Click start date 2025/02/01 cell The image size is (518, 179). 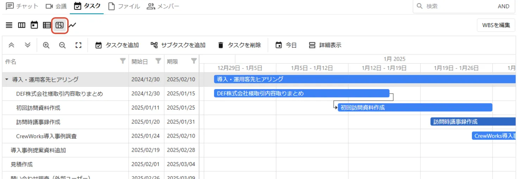coord(146,164)
